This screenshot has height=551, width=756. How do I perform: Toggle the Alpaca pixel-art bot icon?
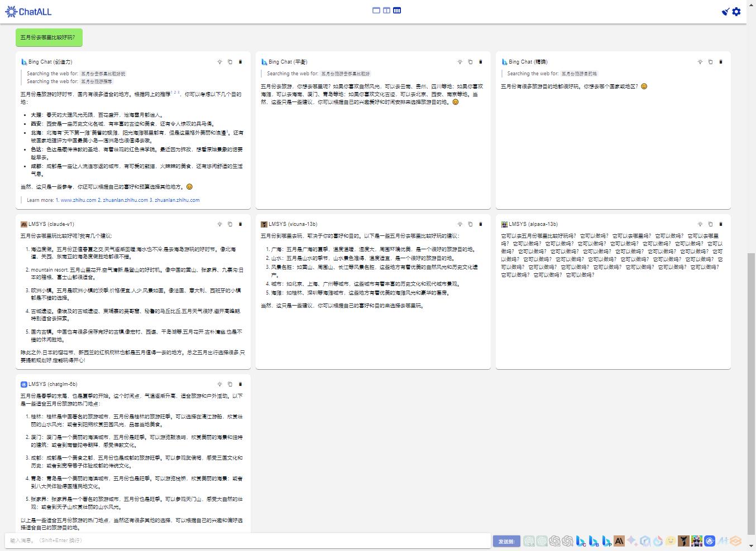tap(697, 541)
